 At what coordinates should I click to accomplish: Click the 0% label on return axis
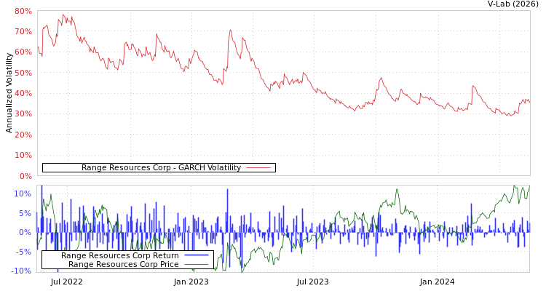pos(25,233)
